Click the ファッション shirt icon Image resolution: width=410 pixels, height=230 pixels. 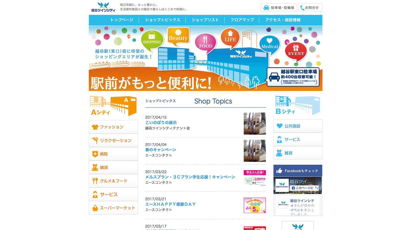[95, 127]
